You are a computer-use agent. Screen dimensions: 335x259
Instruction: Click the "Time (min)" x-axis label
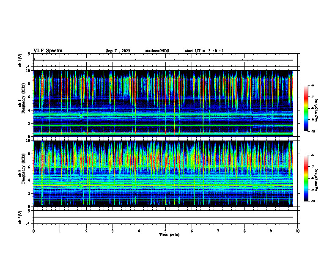169,235
